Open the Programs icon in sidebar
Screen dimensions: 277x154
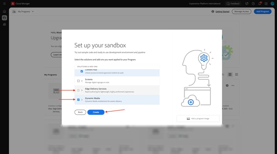(4, 18)
